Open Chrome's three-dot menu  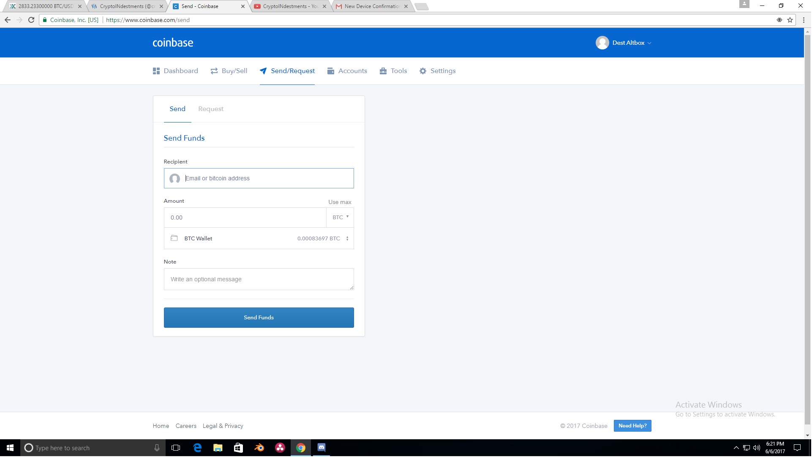[x=804, y=20]
